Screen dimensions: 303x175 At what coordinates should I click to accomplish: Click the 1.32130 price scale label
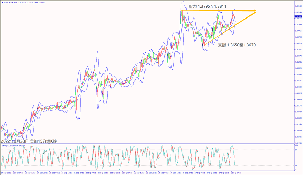pos(298,143)
